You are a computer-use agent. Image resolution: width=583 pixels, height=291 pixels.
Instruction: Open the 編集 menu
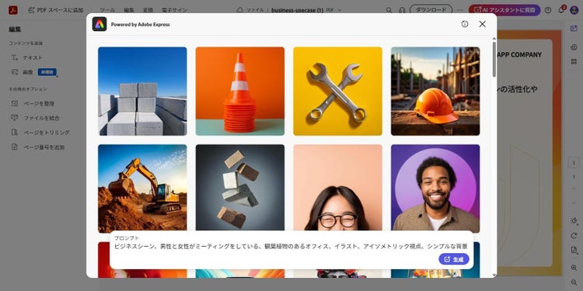click(x=128, y=10)
